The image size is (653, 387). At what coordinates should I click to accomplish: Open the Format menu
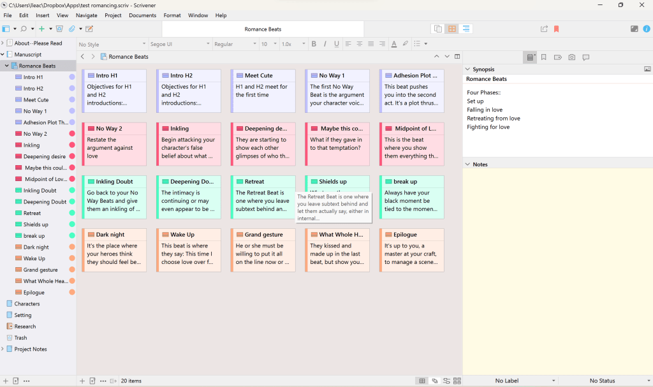coord(172,15)
